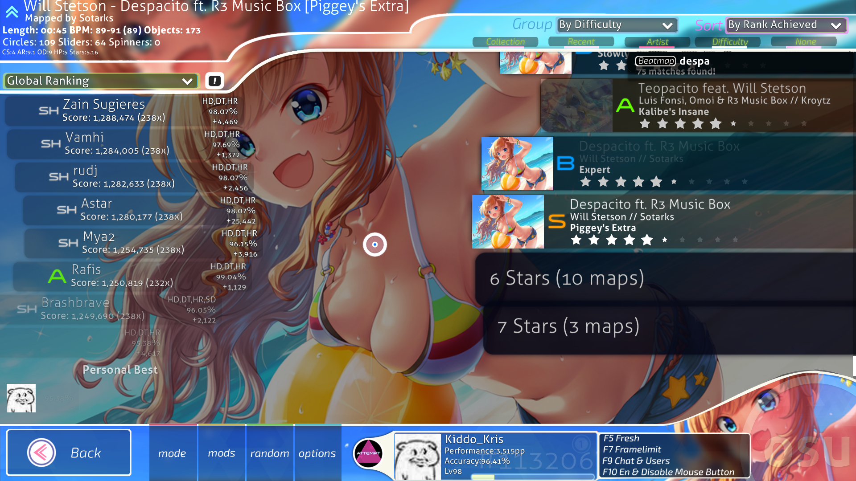856x481 pixels.
Task: Click the 'Mapped by Sotarks' text
Action: [x=69, y=18]
